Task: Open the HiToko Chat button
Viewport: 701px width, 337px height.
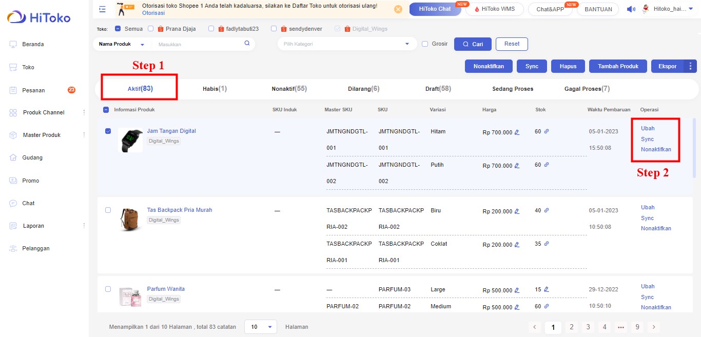Action: [435, 9]
